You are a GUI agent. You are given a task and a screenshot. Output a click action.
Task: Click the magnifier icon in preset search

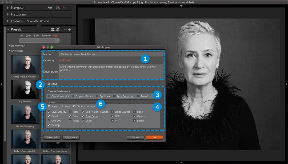click(x=57, y=40)
